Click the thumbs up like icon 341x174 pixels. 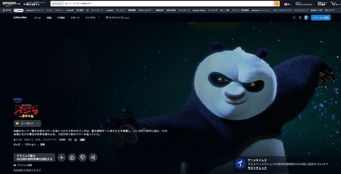click(x=72, y=157)
